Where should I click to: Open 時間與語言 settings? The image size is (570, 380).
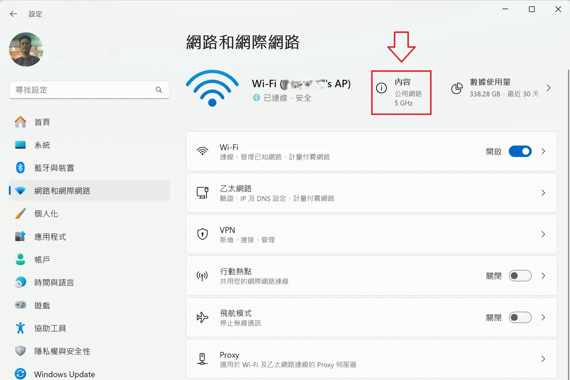89,282
